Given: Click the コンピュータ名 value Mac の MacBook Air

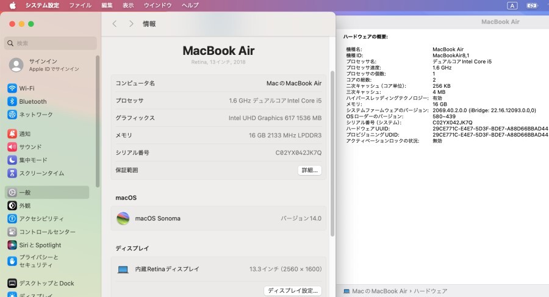Looking at the screenshot, I should coord(294,84).
